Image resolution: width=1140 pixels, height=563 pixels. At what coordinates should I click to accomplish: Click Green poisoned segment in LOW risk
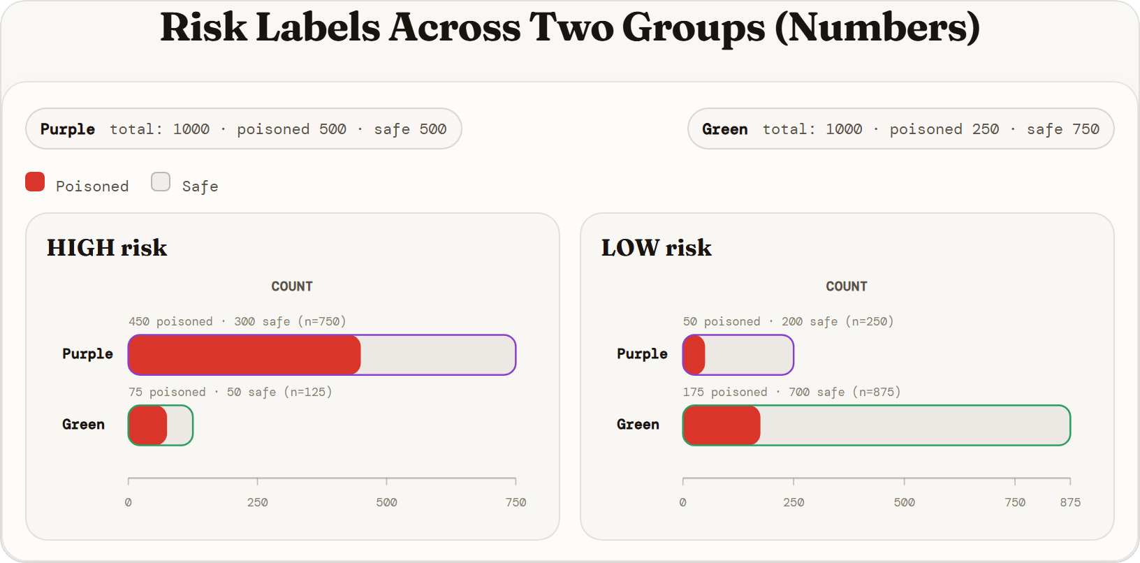point(722,425)
